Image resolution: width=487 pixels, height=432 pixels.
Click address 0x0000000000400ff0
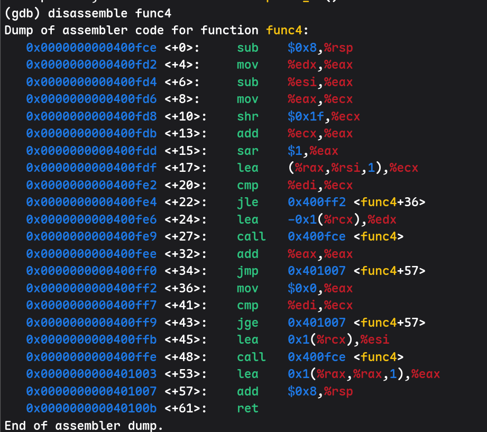tap(91, 271)
